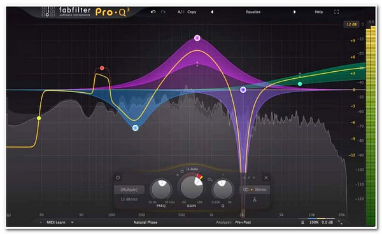Open the Help menu
The image size is (382, 234).
(x=319, y=11)
